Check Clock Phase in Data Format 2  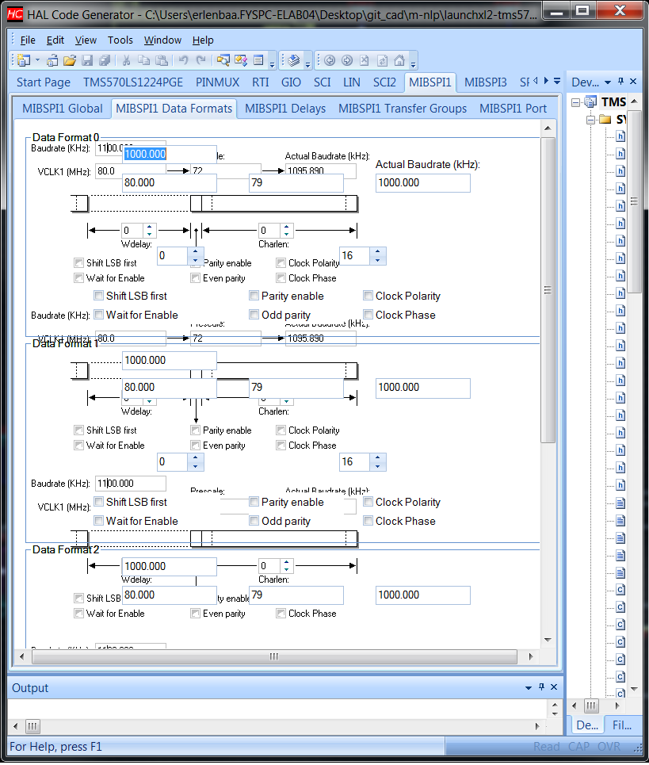(x=281, y=614)
